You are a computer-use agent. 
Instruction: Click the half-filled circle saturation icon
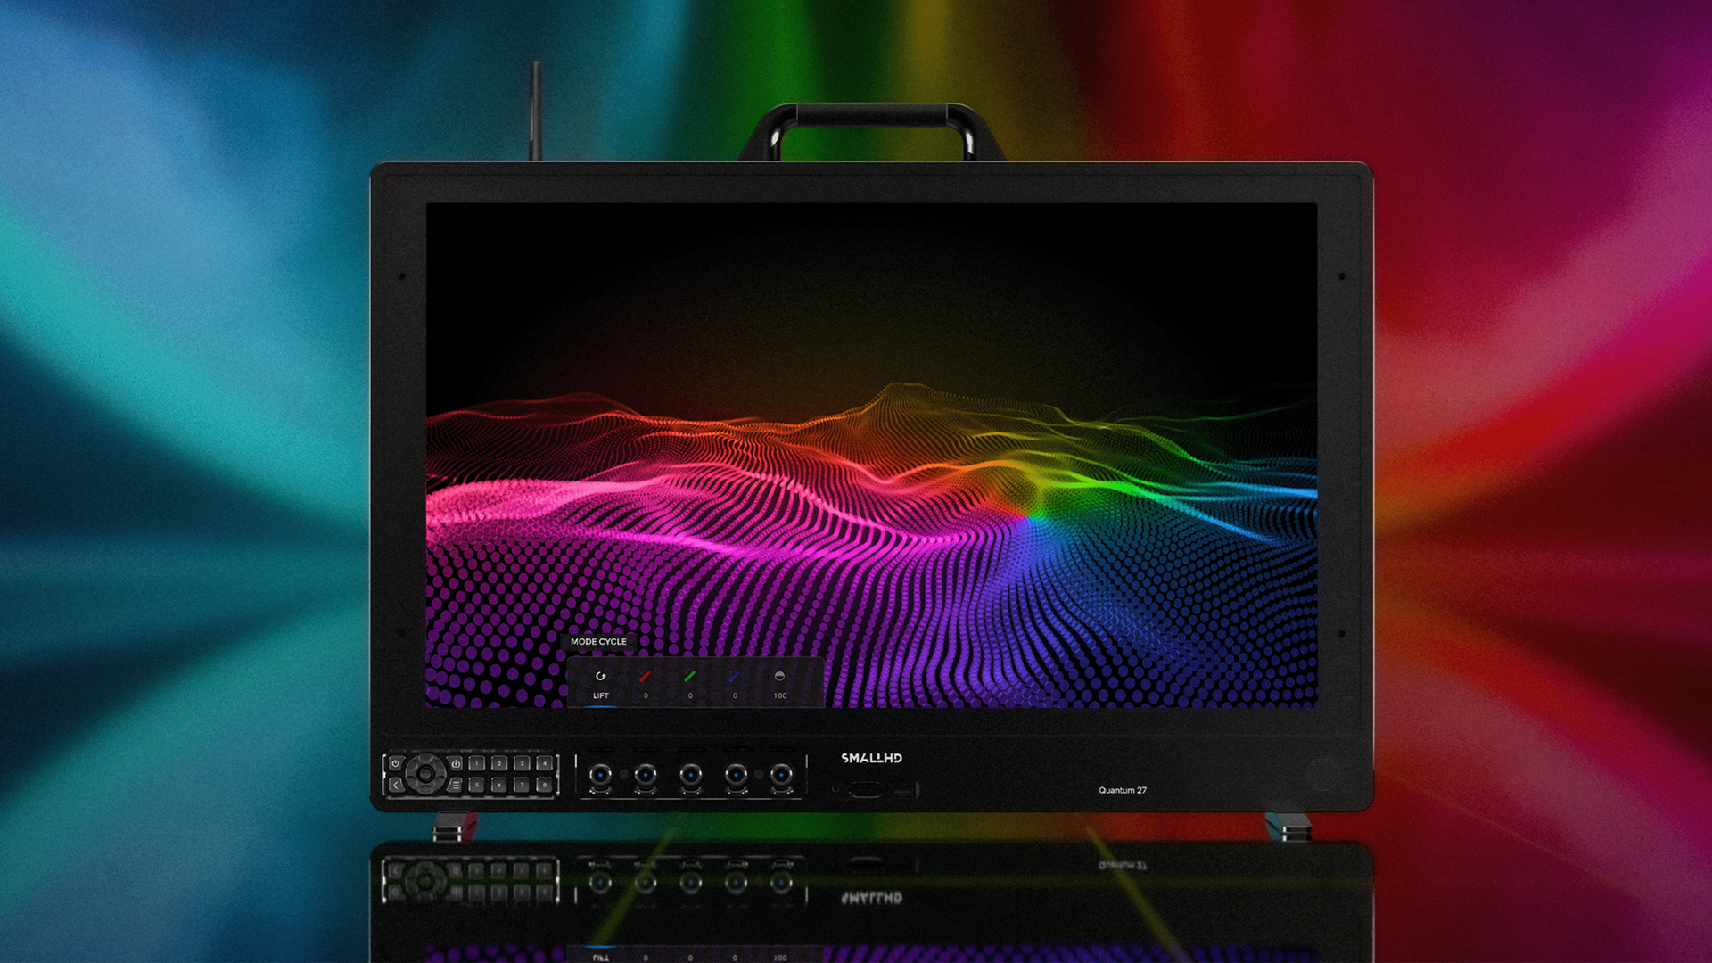click(779, 676)
